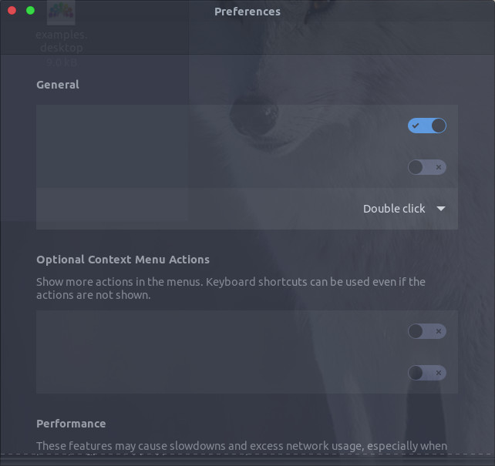495x466 pixels.
Task: Click the Performance section heading
Action: coord(71,424)
